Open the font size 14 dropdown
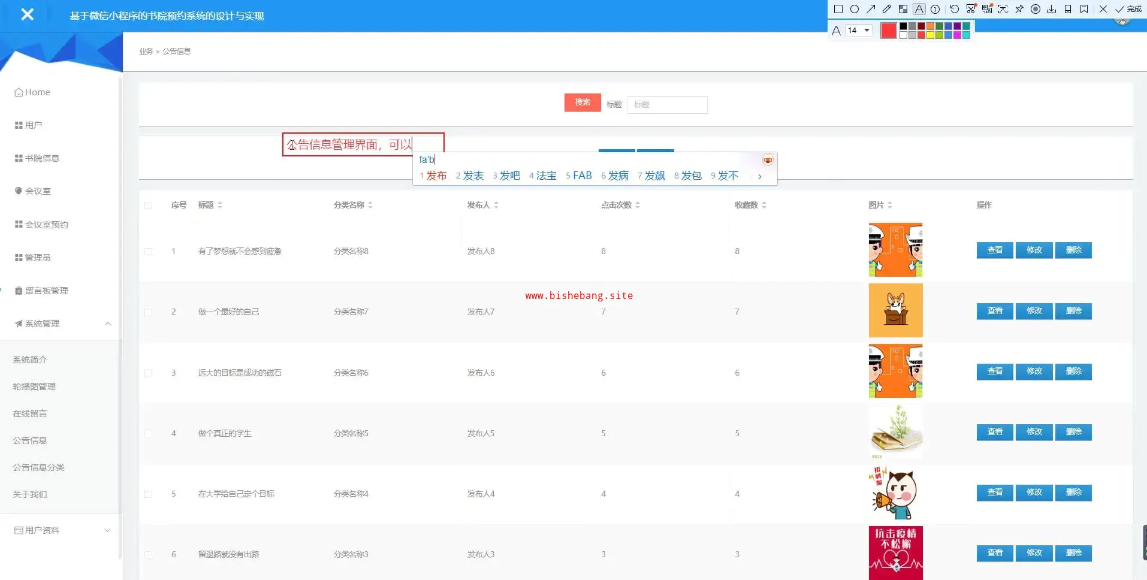 point(859,30)
